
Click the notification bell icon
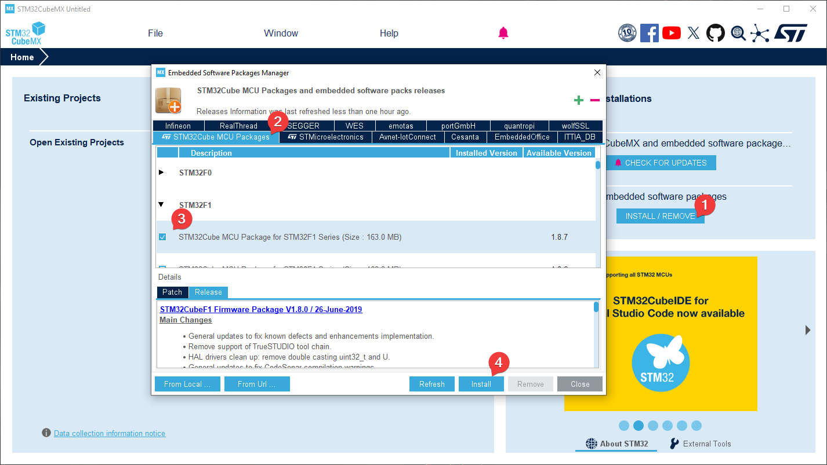point(503,33)
